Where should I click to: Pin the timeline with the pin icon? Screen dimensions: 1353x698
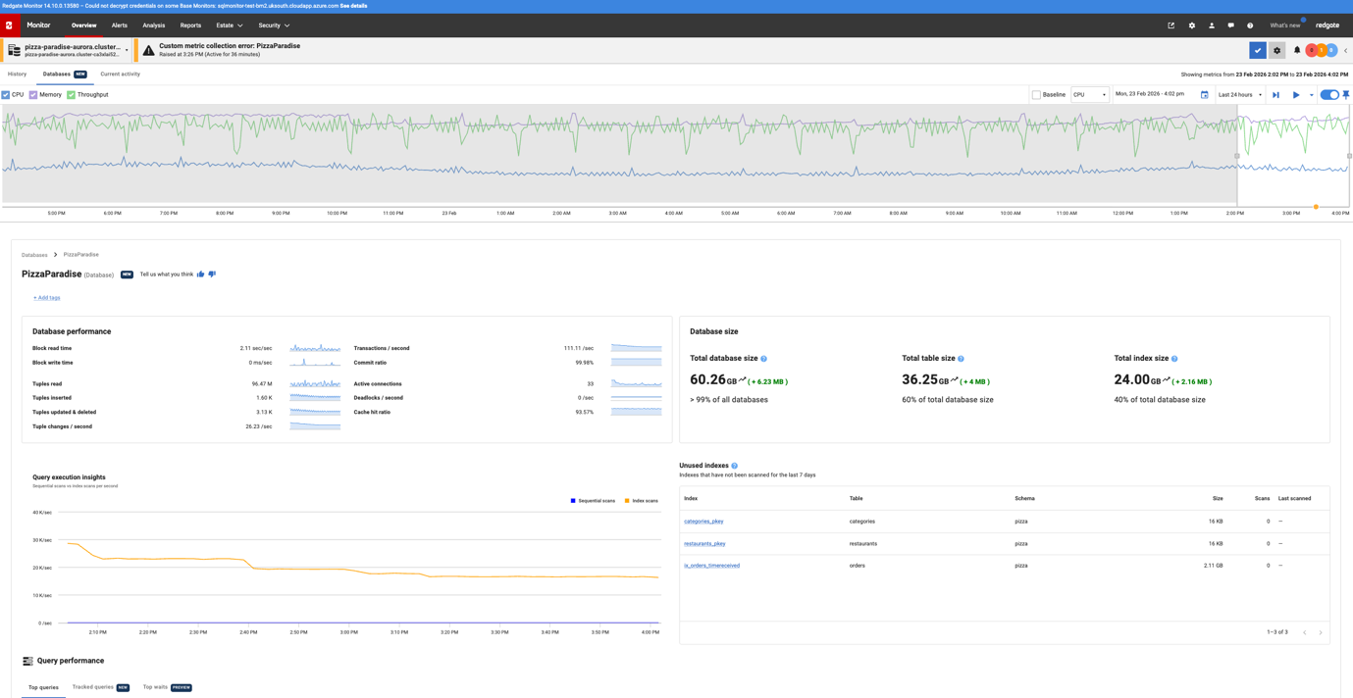[x=1346, y=95]
